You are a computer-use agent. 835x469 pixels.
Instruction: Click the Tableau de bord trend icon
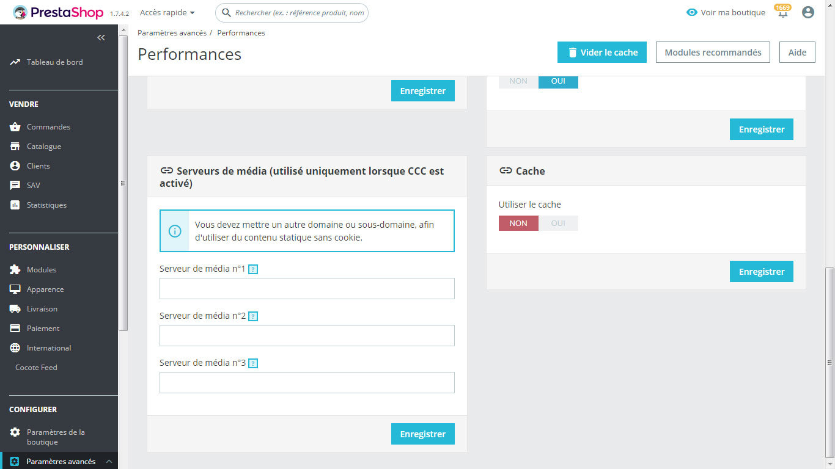point(15,62)
